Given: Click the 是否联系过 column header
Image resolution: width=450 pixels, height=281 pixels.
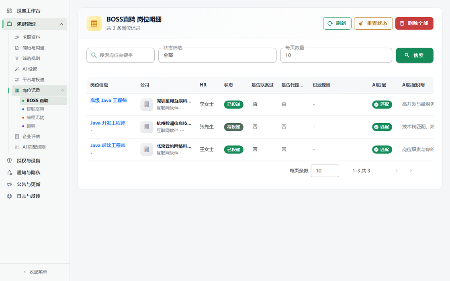Looking at the screenshot, I should [263, 85].
